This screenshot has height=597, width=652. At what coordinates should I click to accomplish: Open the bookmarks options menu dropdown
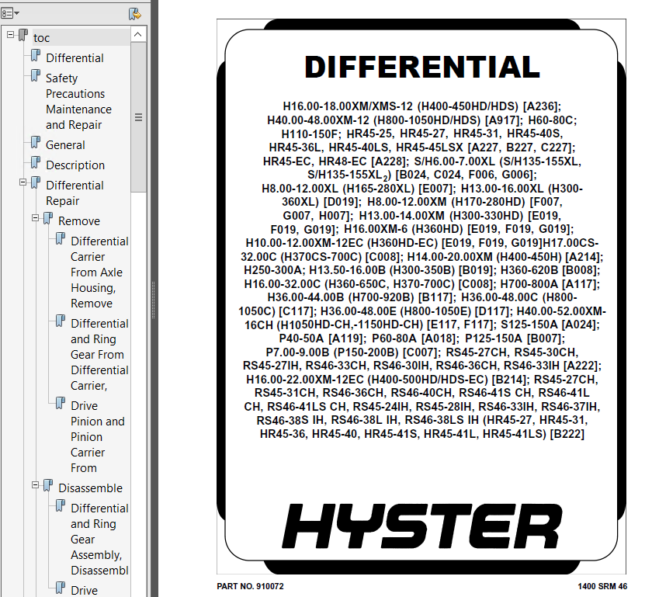pyautogui.click(x=10, y=13)
